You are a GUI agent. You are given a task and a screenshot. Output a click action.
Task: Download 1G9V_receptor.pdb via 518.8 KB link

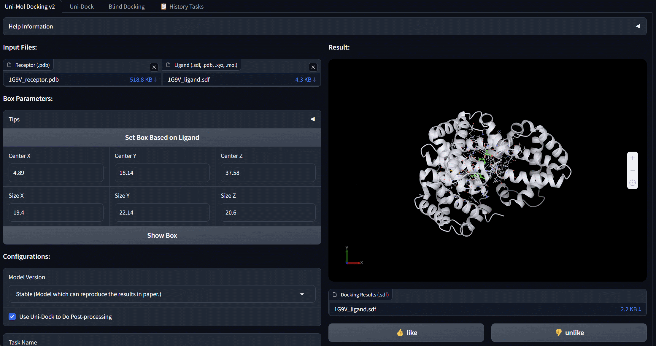tap(143, 80)
